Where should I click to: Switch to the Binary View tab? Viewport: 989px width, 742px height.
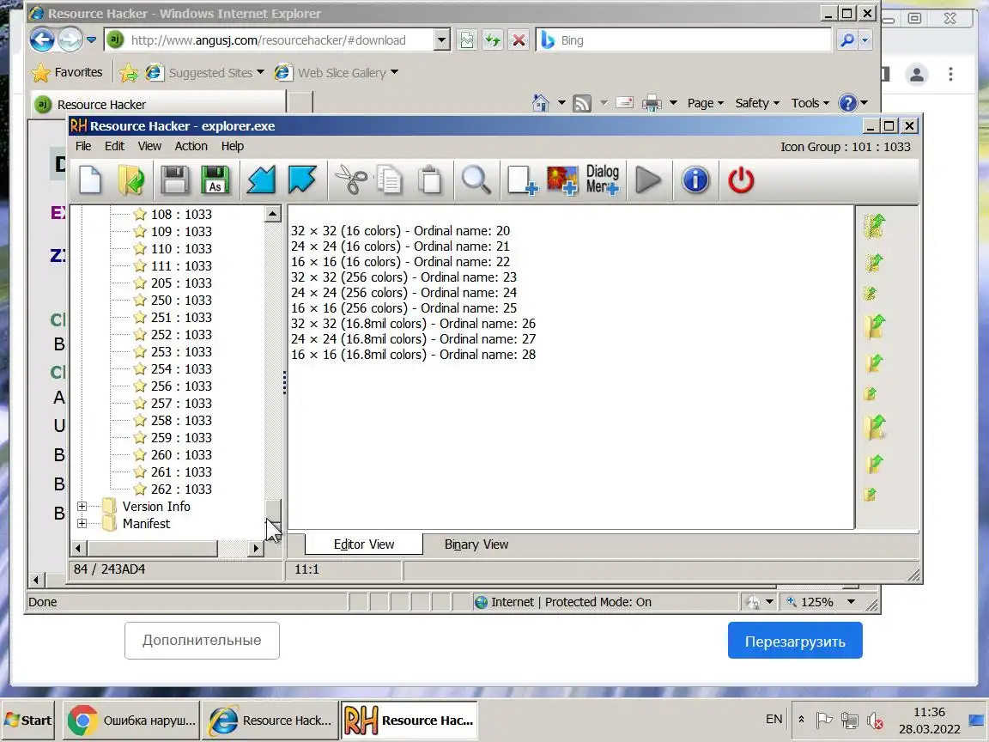(476, 544)
